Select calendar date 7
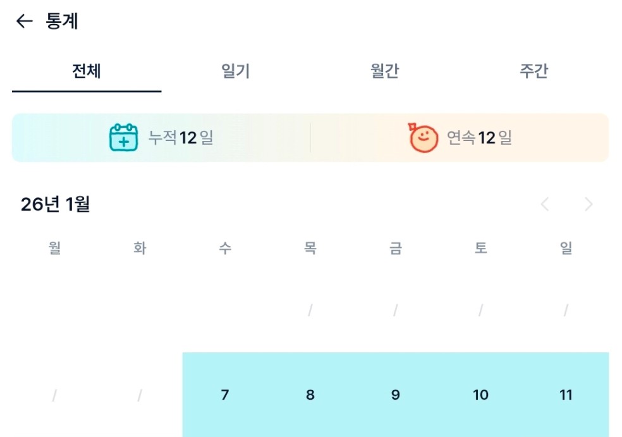The image size is (622, 437). [225, 395]
